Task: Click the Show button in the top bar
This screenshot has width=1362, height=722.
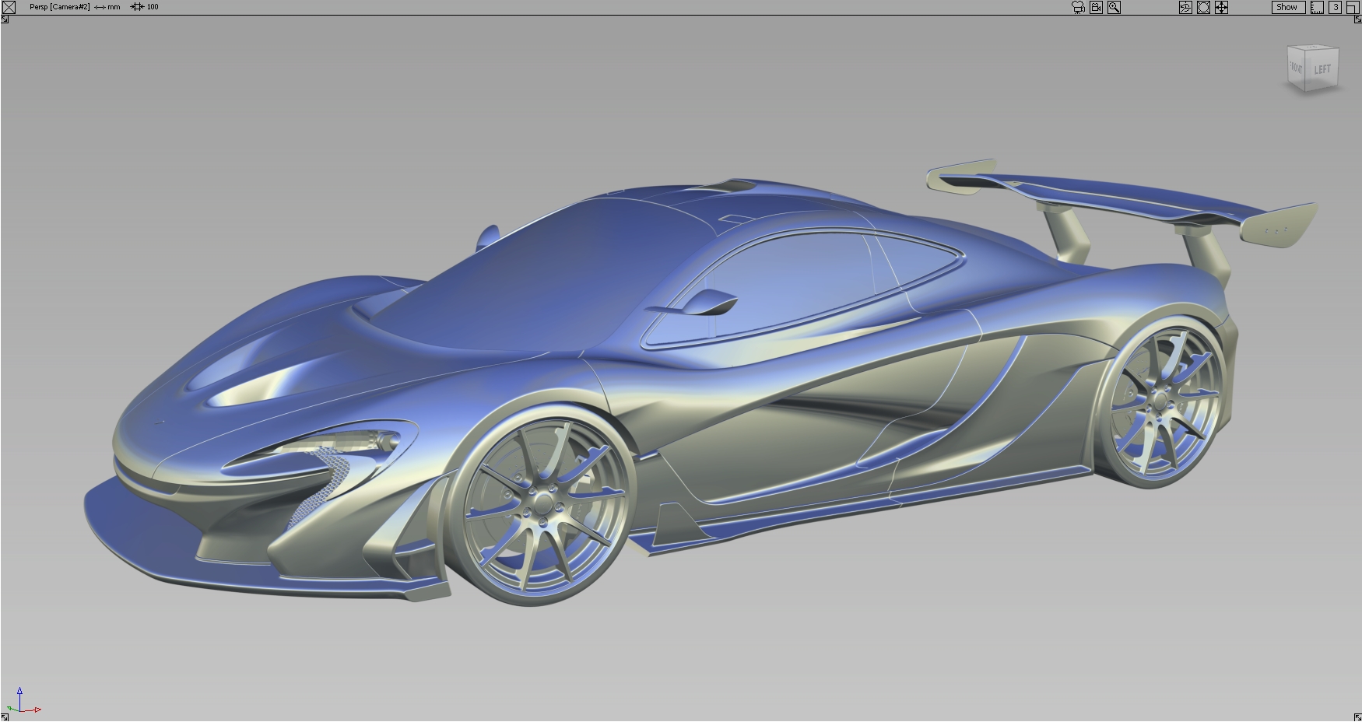Action: [x=1287, y=7]
